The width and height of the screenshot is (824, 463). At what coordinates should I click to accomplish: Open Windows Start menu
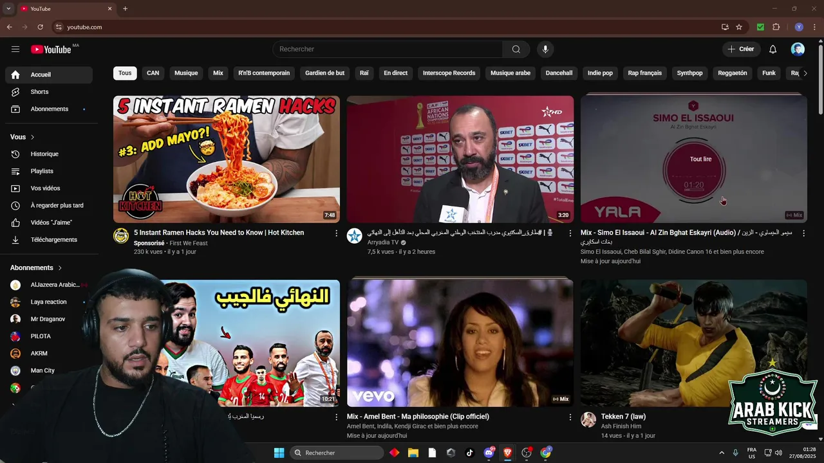pos(279,453)
